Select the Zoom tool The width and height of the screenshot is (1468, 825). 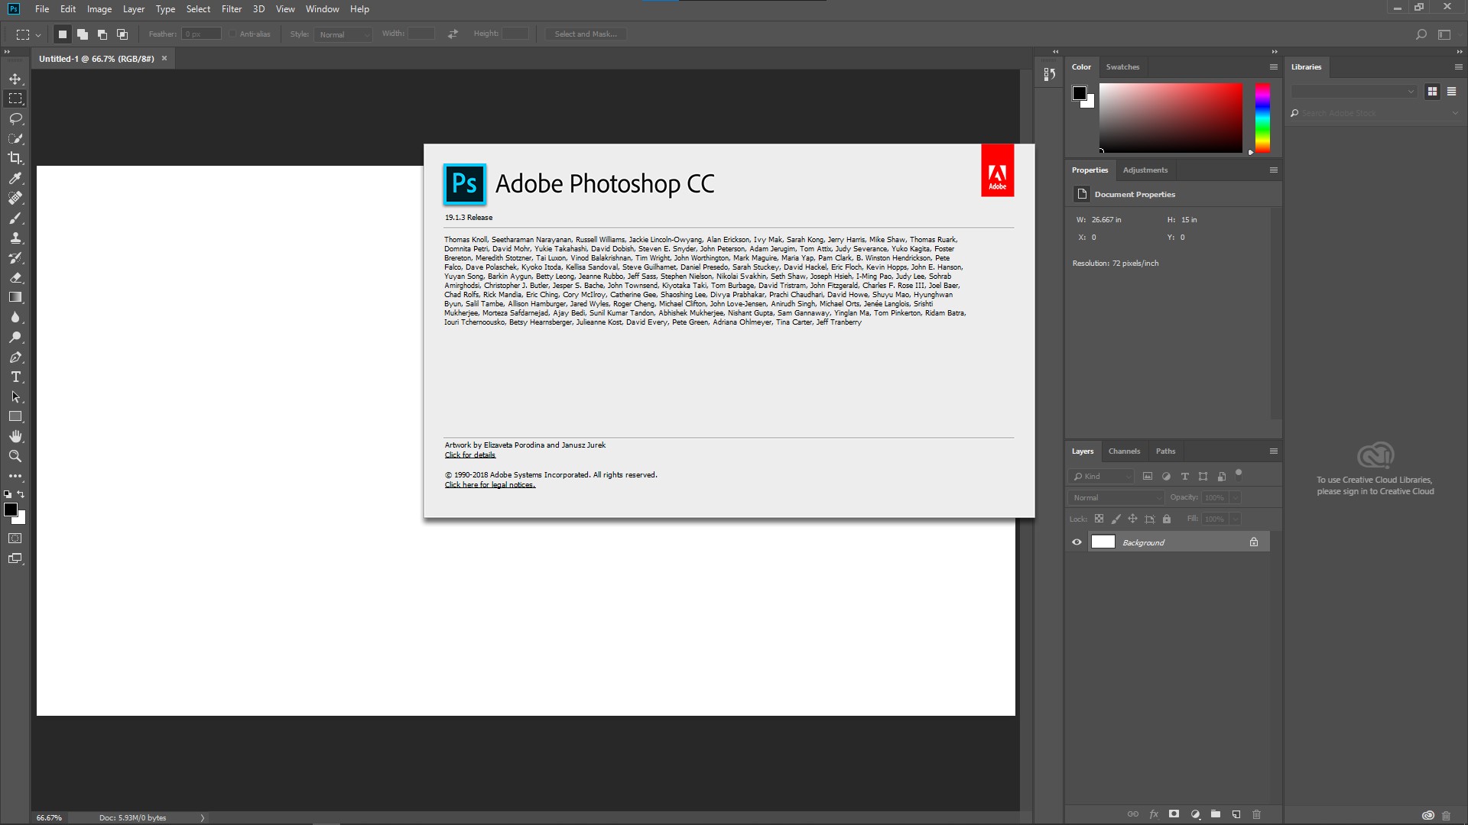coord(15,456)
